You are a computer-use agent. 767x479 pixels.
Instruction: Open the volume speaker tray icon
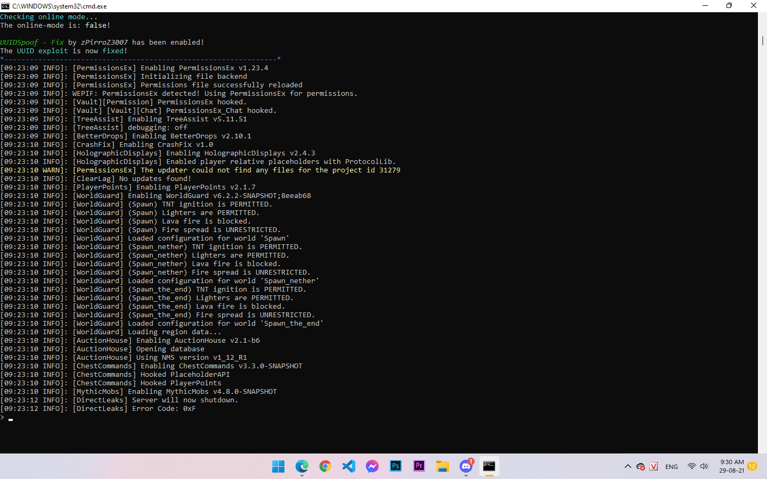tap(704, 467)
